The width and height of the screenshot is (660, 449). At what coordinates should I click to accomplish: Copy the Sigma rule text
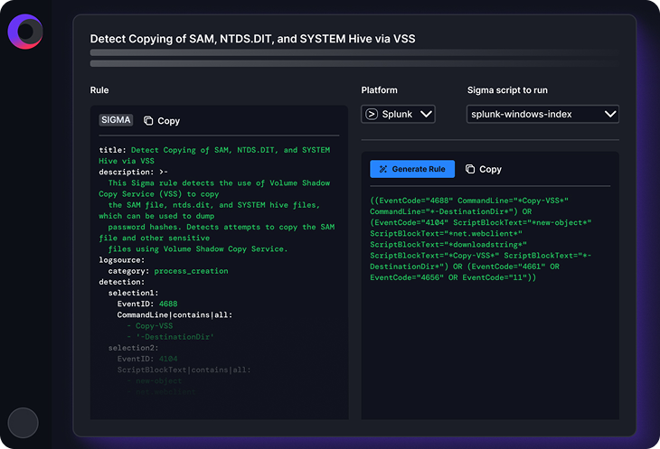tap(162, 121)
